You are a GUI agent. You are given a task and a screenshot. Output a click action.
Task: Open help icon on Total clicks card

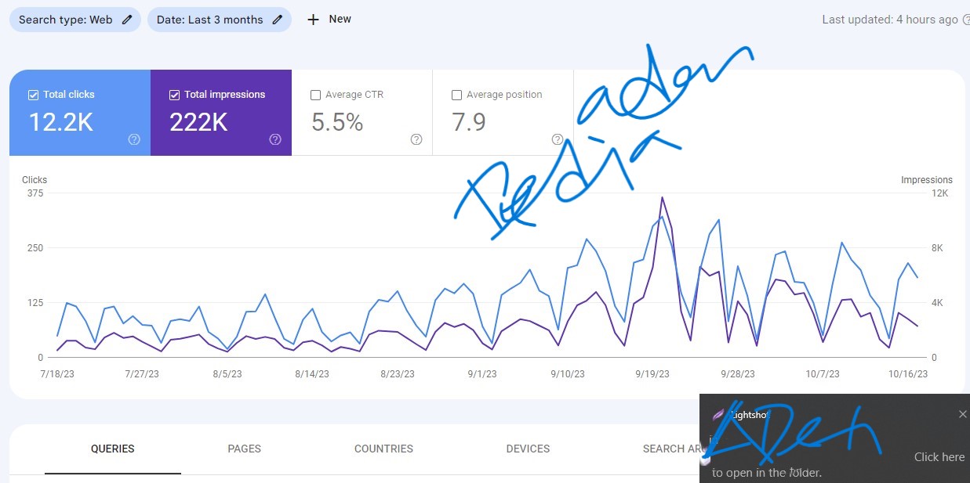tap(134, 139)
